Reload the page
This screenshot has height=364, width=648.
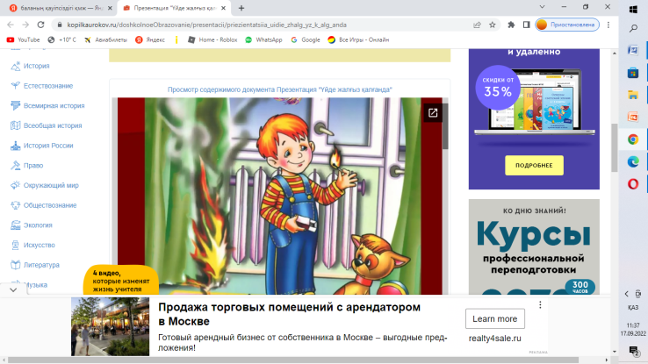tap(40, 25)
